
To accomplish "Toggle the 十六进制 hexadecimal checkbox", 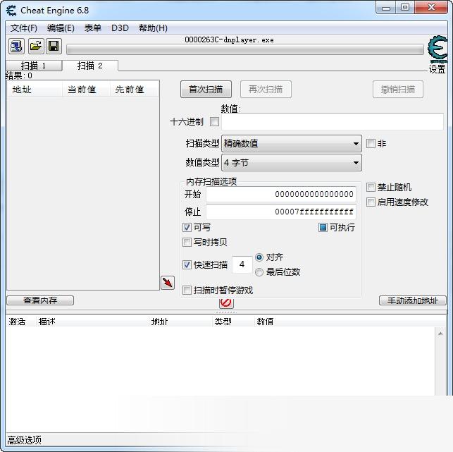I will (214, 121).
